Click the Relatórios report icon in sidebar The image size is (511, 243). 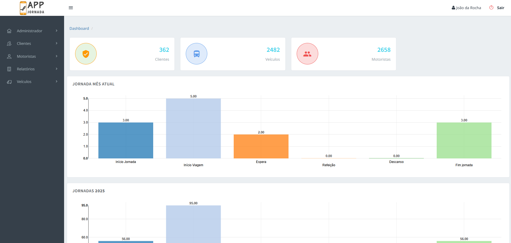9,69
